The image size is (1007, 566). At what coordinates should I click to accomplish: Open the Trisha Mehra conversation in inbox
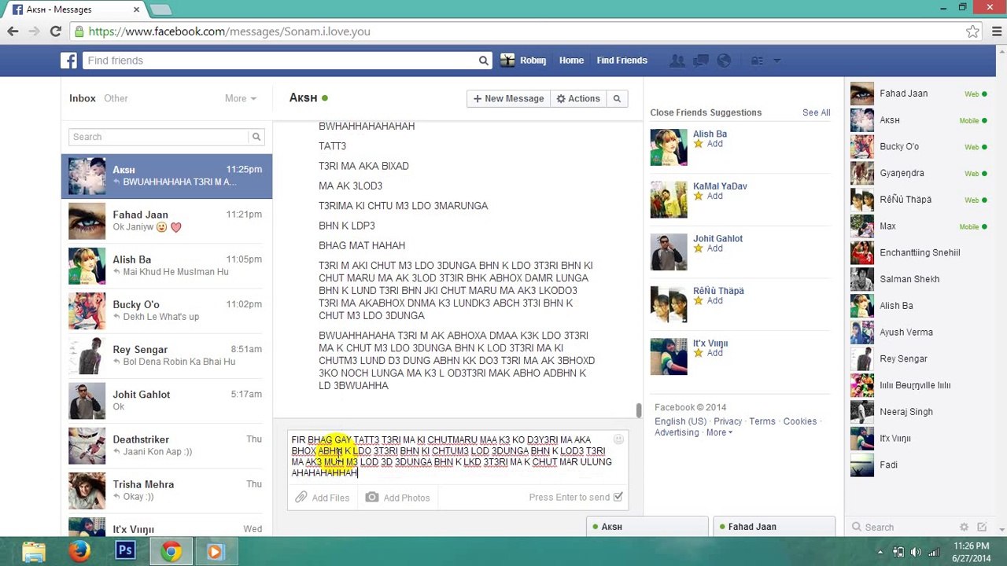[167, 491]
